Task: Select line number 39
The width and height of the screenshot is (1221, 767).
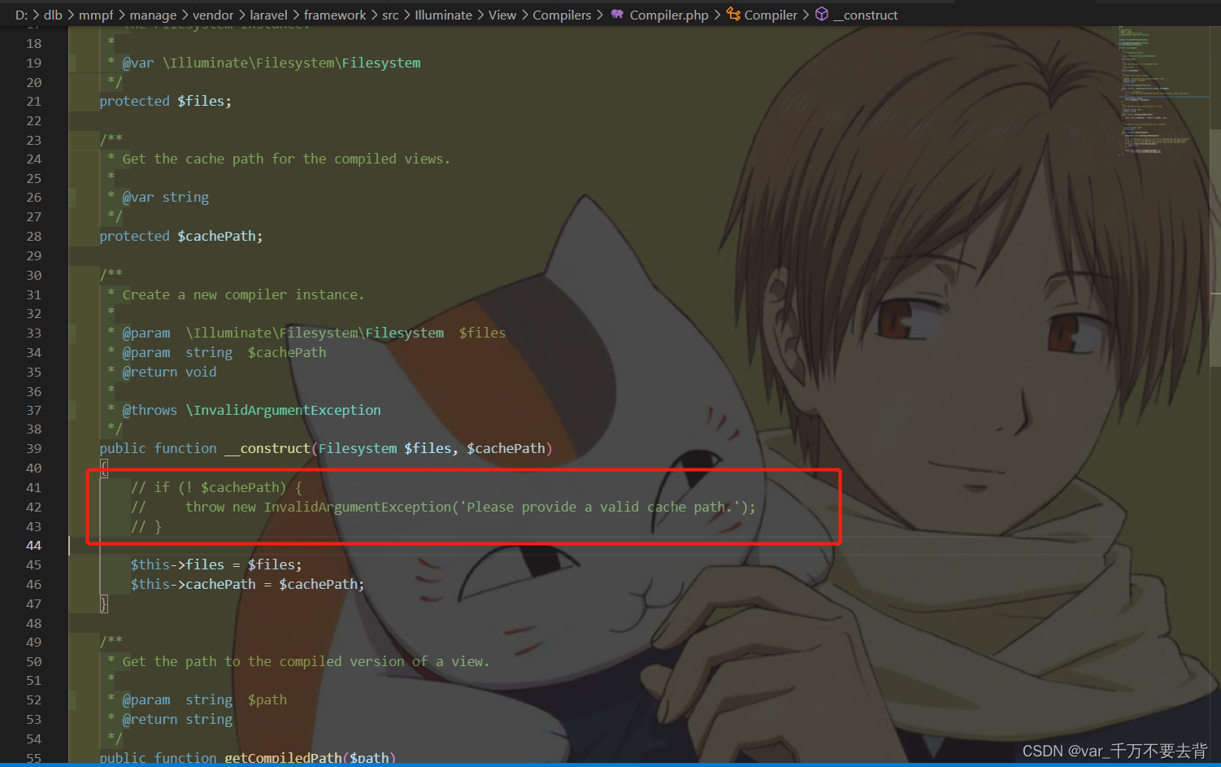Action: coord(33,449)
